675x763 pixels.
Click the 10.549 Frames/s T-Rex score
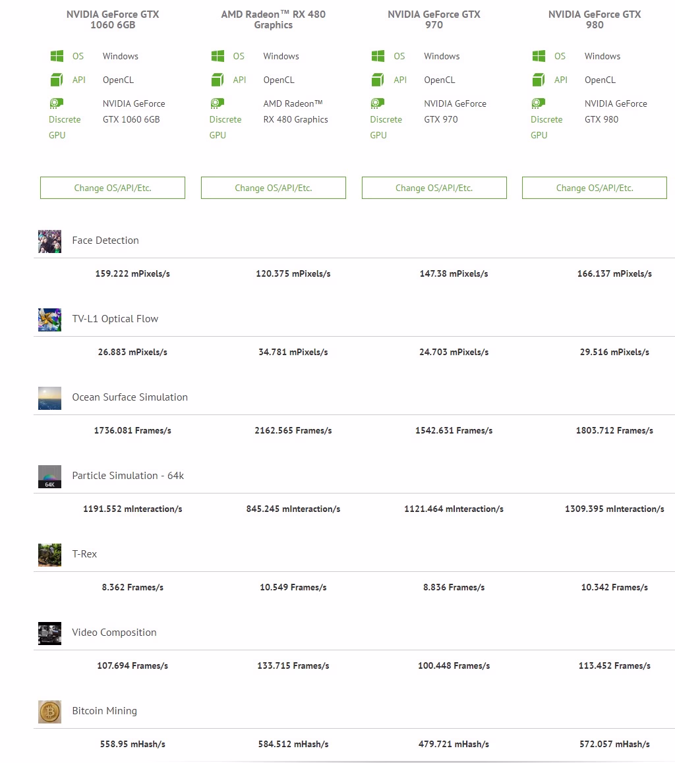pyautogui.click(x=293, y=587)
